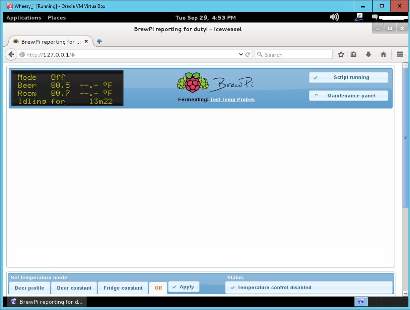Click the accessibility icon in top panel
410x310 pixels.
coord(359,17)
